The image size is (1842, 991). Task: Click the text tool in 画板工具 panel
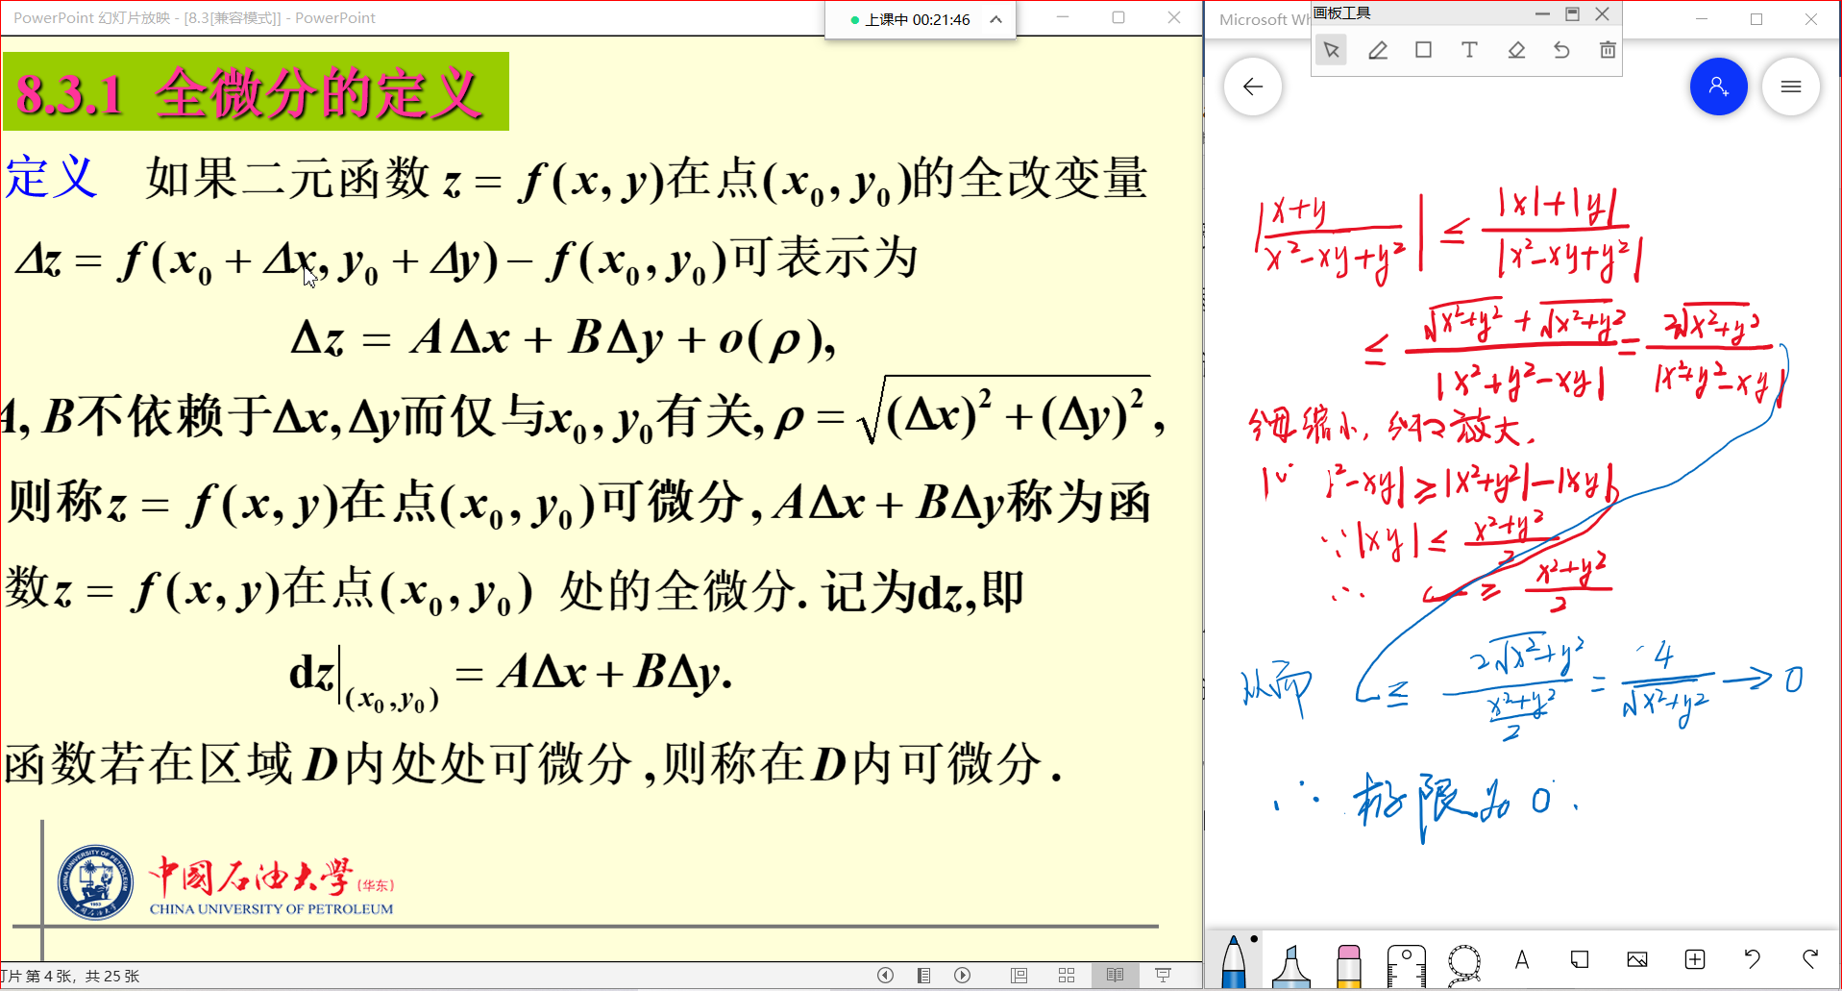pos(1469,50)
